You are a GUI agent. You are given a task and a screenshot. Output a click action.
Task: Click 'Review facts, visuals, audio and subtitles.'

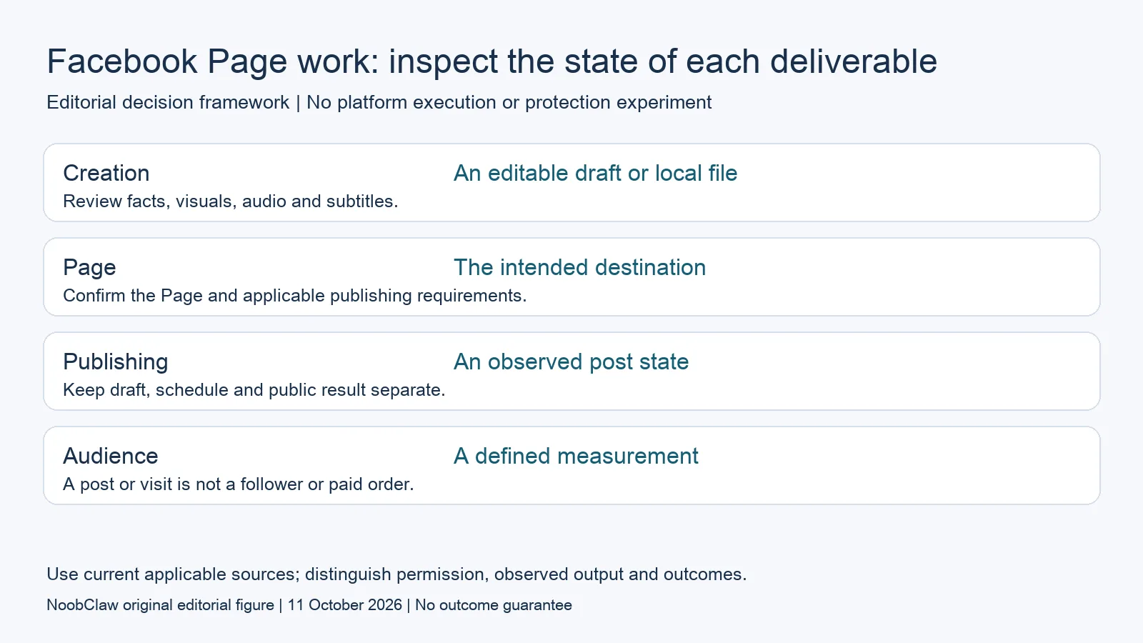pyautogui.click(x=231, y=201)
